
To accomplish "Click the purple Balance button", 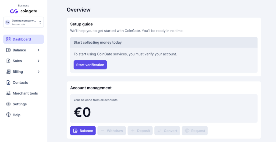I will [x=83, y=131].
